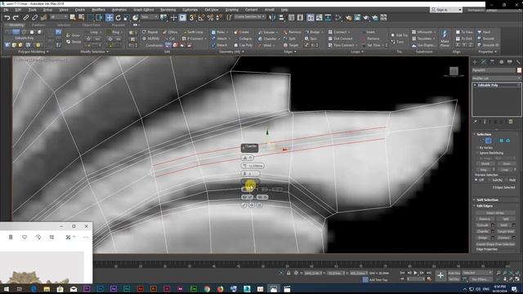
Task: Enable Ignore Backfacing checkbox
Action: pos(477,153)
